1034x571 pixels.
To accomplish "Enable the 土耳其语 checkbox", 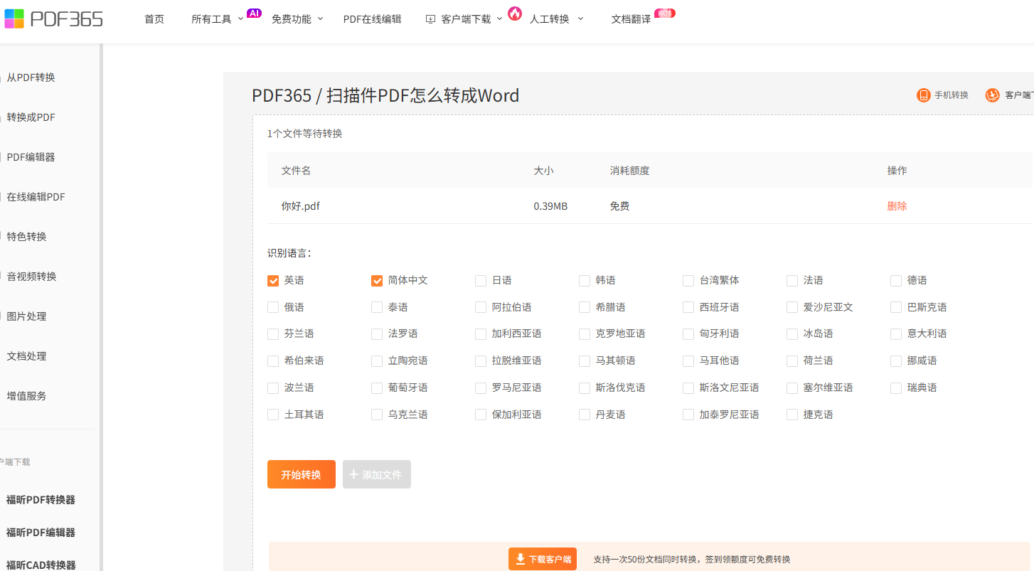I will [x=273, y=415].
